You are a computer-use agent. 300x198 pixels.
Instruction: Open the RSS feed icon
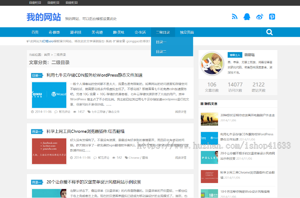pyautogui.click(x=235, y=17)
